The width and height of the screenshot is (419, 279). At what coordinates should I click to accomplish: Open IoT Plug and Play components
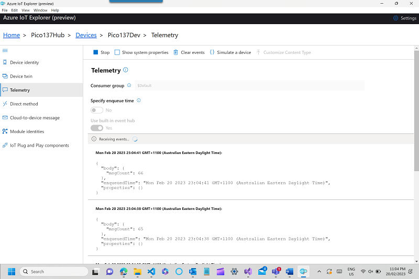[41, 145]
